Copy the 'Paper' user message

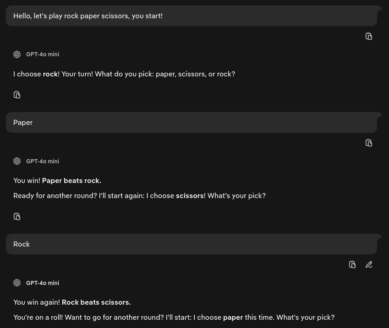click(x=369, y=143)
